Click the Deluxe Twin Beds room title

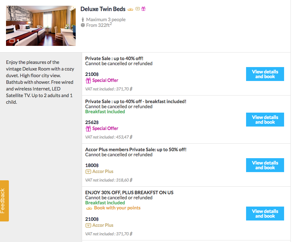pyautogui.click(x=103, y=9)
